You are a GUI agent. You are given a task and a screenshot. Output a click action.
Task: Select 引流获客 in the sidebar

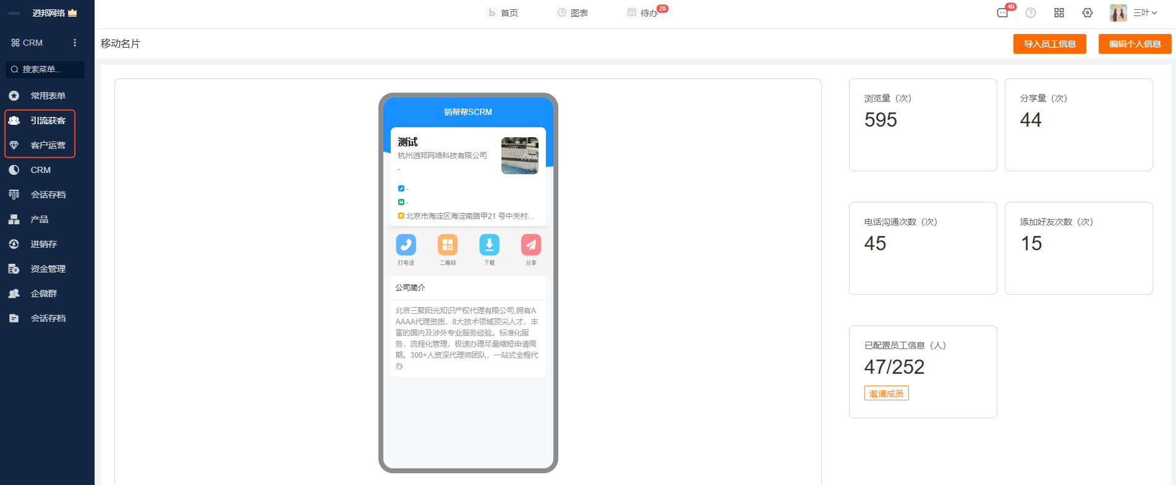tap(48, 120)
